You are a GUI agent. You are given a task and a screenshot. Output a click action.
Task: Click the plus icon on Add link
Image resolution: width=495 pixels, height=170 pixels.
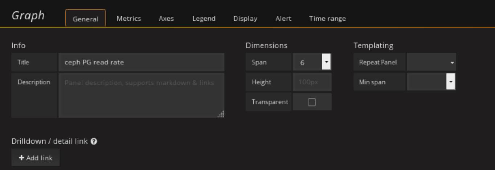click(x=21, y=158)
